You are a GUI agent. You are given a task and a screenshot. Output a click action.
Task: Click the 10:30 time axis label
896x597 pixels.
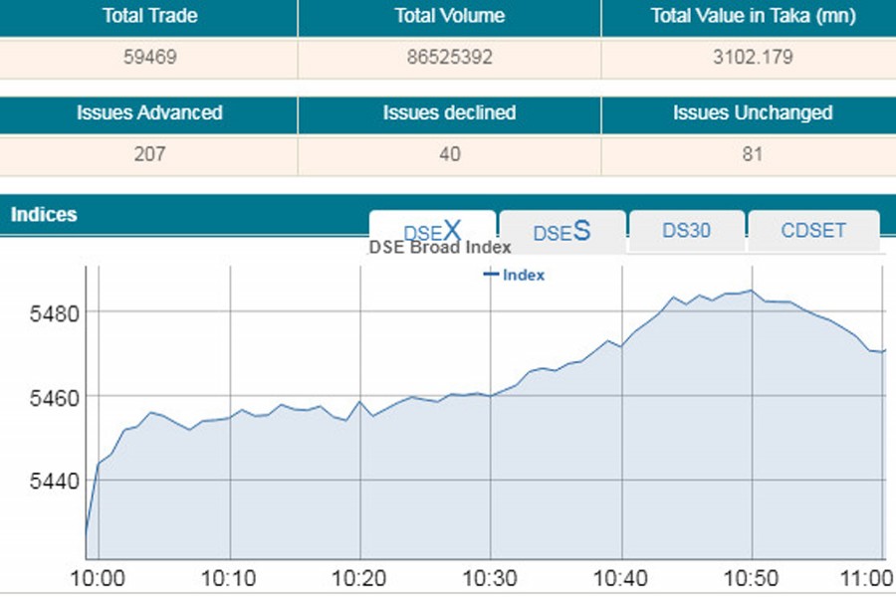click(490, 578)
